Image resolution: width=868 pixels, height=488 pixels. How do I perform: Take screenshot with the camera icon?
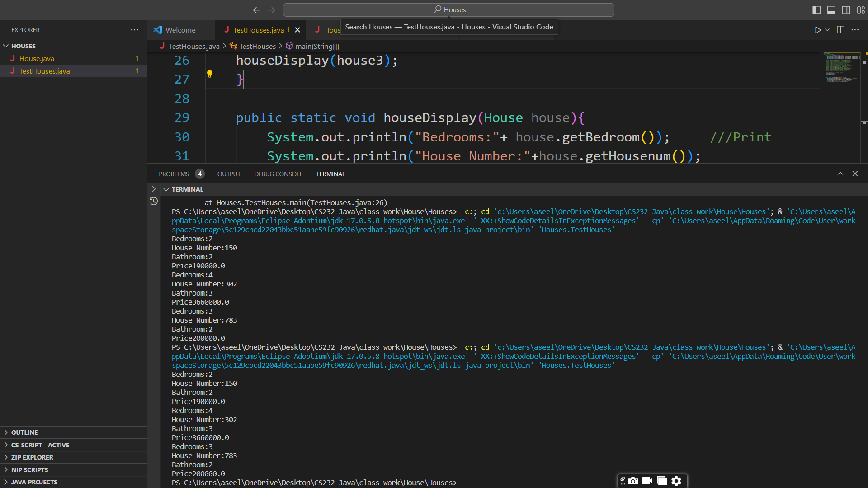(x=633, y=481)
